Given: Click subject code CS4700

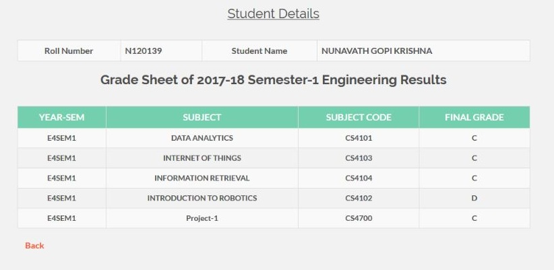Looking at the screenshot, I should coord(359,218).
